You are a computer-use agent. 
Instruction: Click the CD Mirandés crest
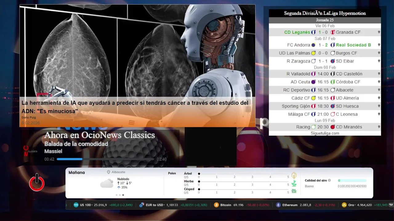pos(332,127)
